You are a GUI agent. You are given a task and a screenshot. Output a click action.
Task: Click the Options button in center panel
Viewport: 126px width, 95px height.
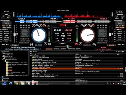tap(62, 44)
